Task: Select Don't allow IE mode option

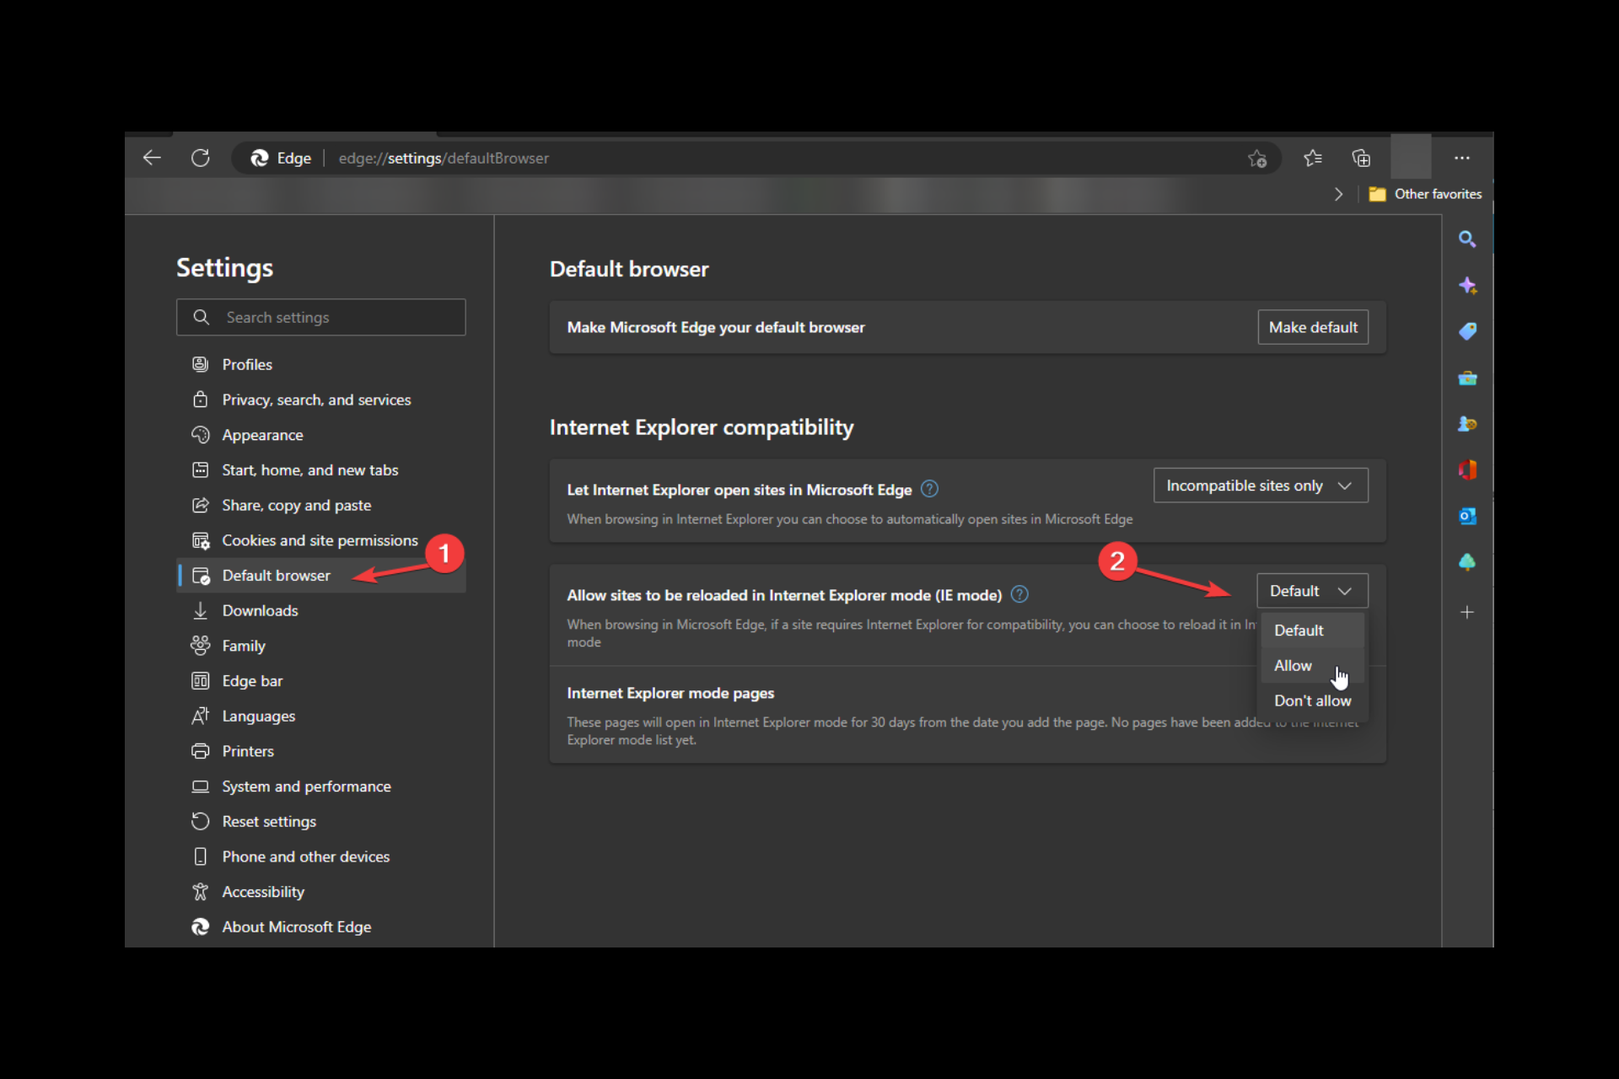Action: (1312, 700)
